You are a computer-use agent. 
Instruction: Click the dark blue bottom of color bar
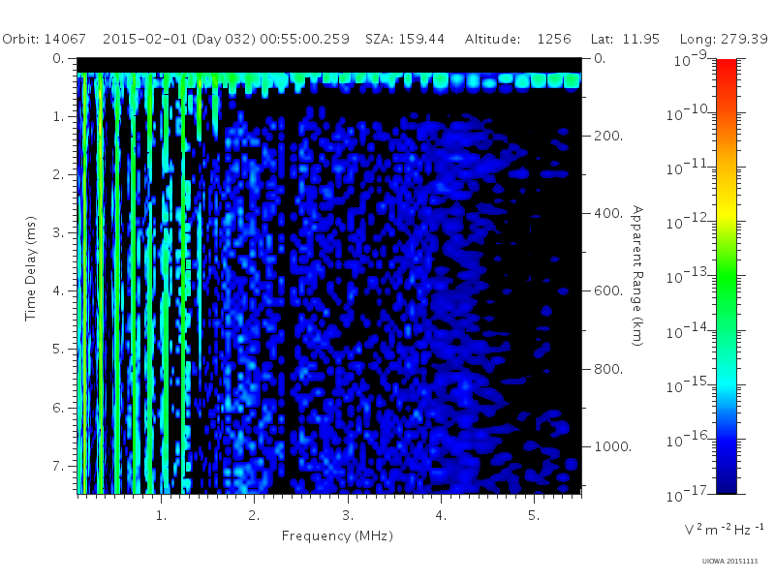726,487
